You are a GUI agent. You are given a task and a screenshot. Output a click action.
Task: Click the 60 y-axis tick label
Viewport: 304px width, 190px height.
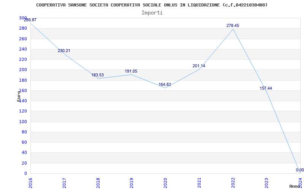24,142
